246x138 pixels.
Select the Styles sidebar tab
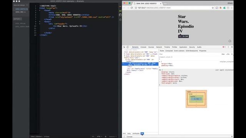pos(162,51)
